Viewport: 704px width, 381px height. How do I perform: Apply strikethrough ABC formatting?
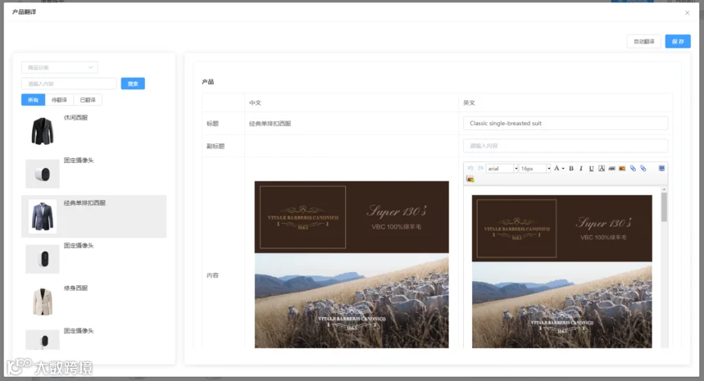point(611,168)
